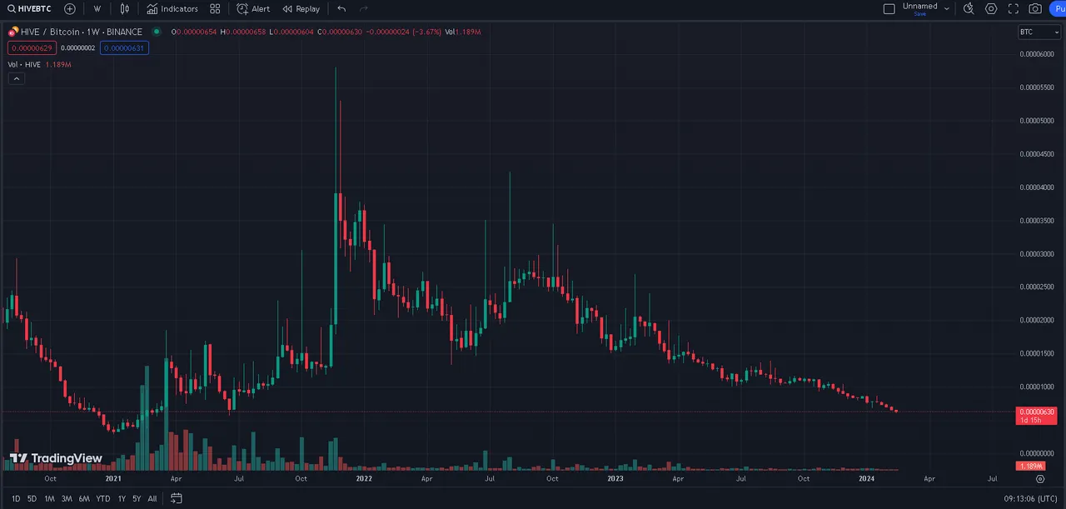
Task: Enter fullscreen mode
Action: pos(1014,8)
